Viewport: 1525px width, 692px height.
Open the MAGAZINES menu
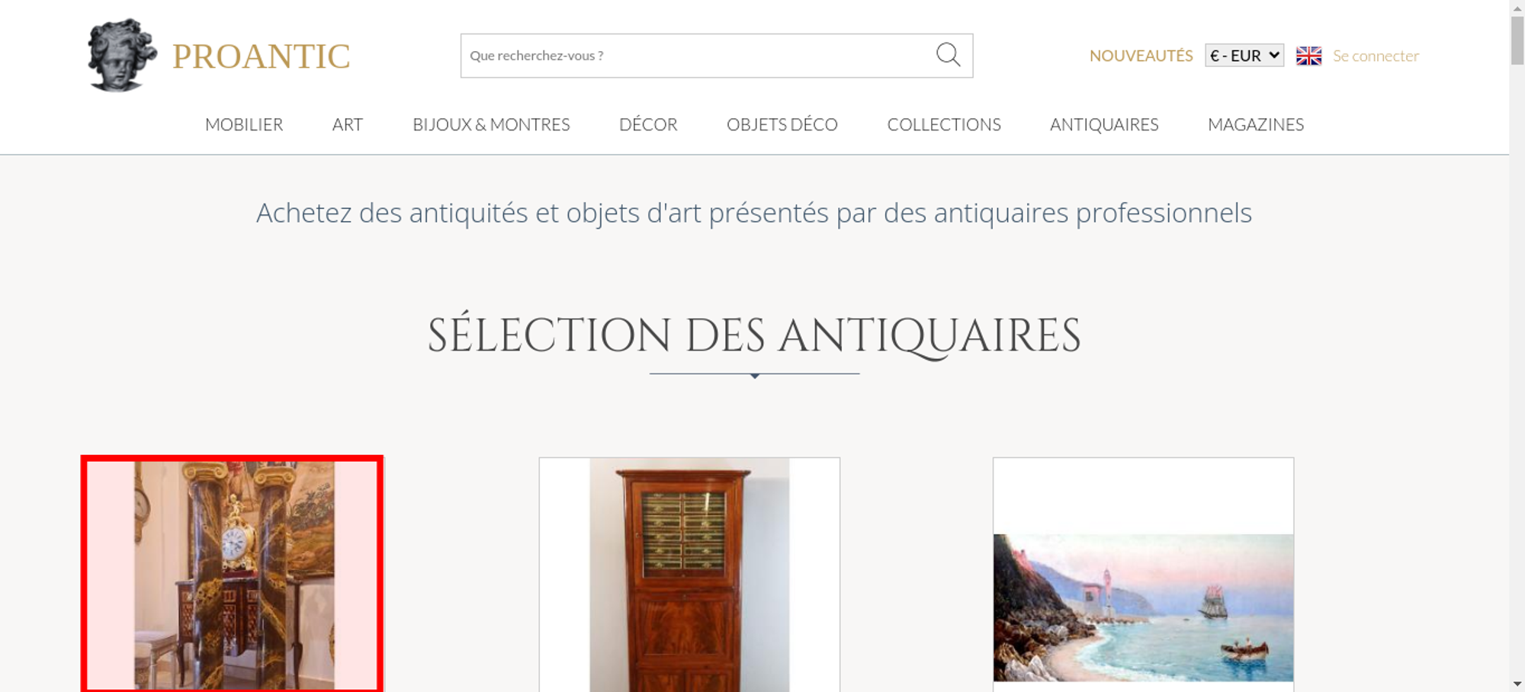point(1256,124)
